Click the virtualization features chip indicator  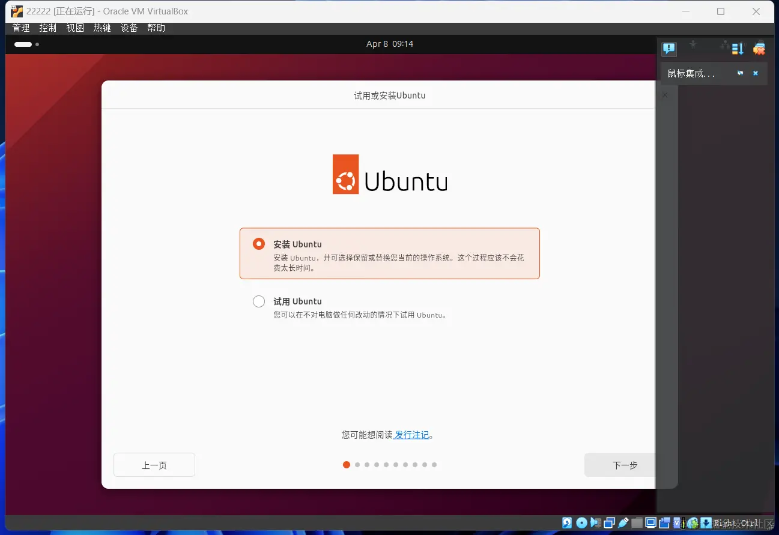tap(679, 523)
